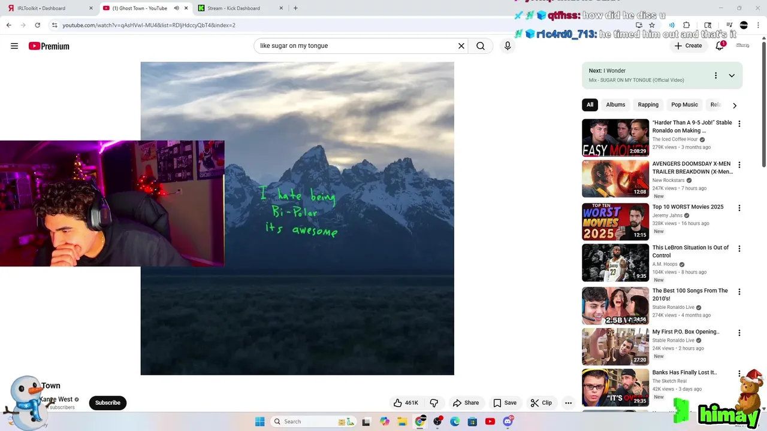The width and height of the screenshot is (767, 431).
Task: Collapse the SUGAR ON MY TONGUE mix panel
Action: point(732,75)
